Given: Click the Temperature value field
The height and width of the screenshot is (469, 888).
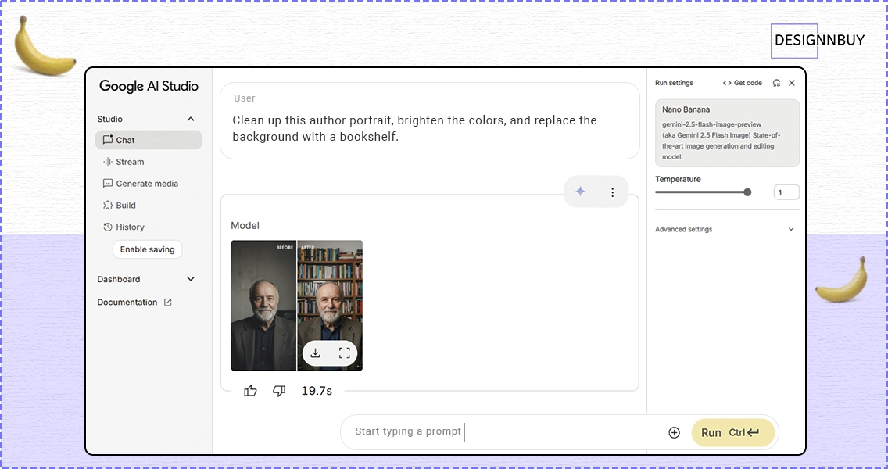Looking at the screenshot, I should pos(786,192).
